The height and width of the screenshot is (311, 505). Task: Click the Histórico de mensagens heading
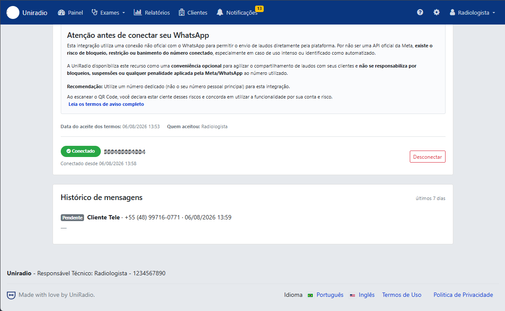[101, 197]
